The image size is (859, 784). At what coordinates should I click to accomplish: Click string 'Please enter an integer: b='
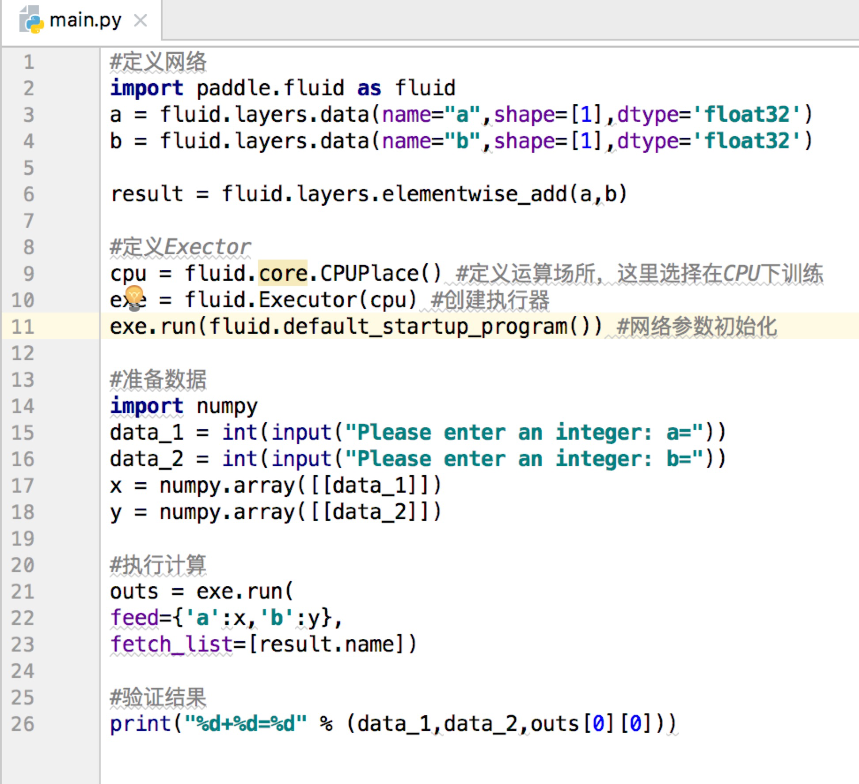[x=524, y=459]
